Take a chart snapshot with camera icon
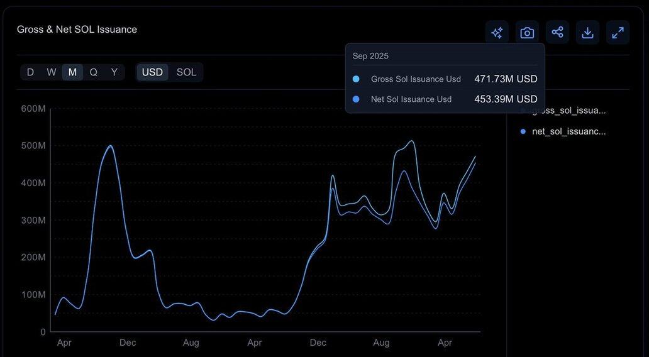Image resolution: width=649 pixels, height=357 pixels. pos(527,33)
